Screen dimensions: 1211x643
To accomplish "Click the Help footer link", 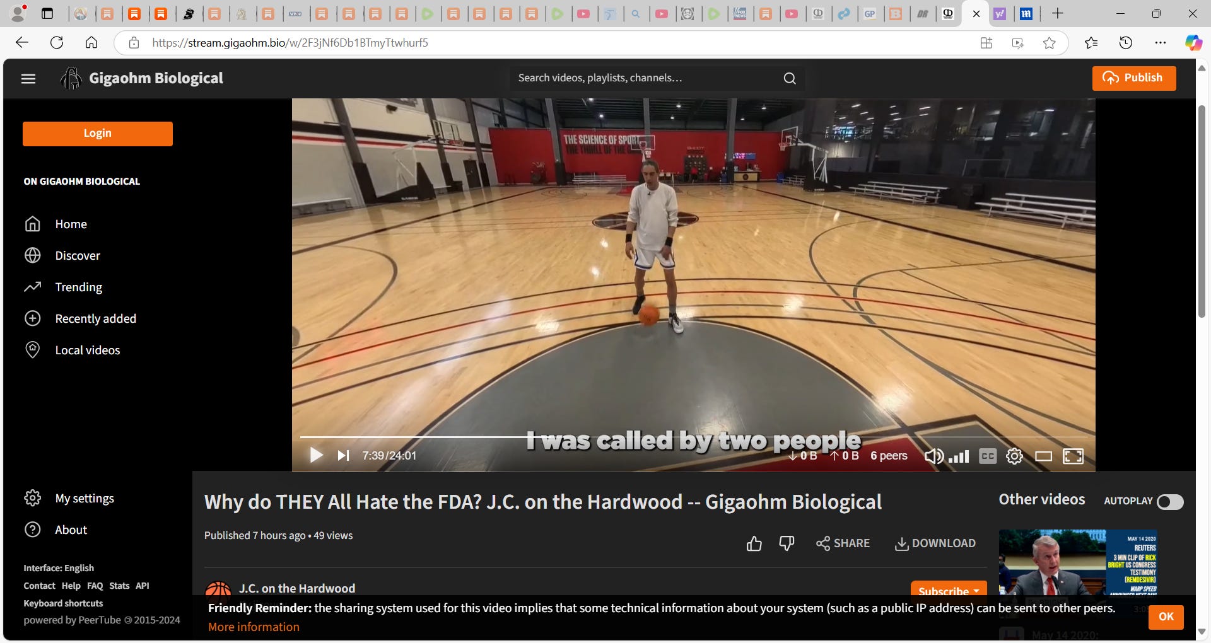I will pos(71,586).
